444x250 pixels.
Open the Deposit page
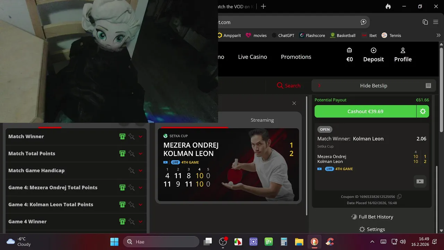(x=374, y=55)
